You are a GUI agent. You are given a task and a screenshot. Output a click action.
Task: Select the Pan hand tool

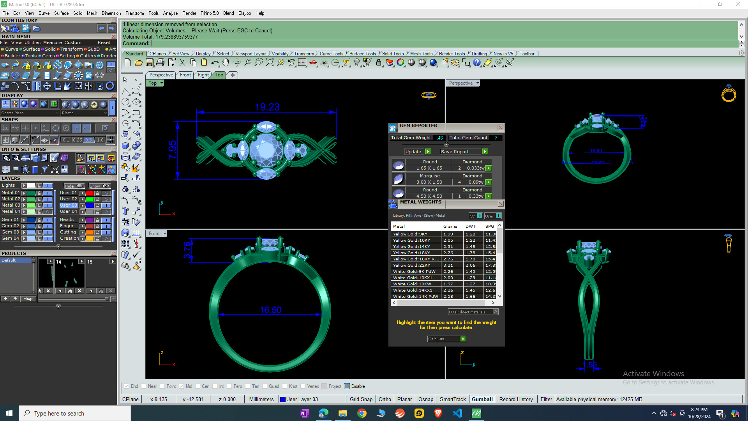click(x=226, y=63)
